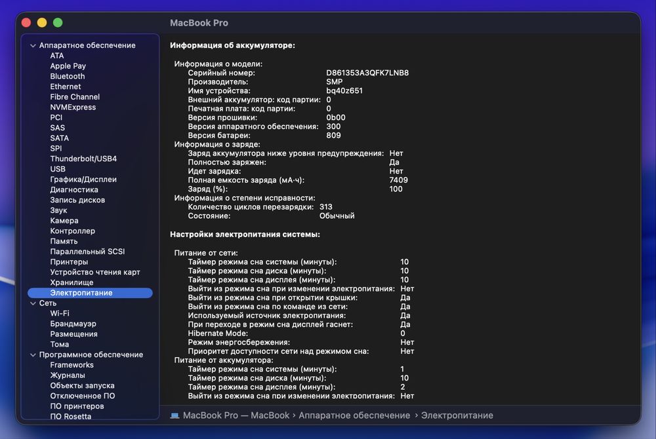Click manufacturer value SMP
Viewport: 656px width, 439px height.
point(335,82)
